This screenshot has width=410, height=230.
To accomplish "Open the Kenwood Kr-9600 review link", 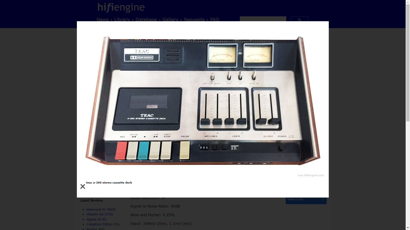I will 101,209.
